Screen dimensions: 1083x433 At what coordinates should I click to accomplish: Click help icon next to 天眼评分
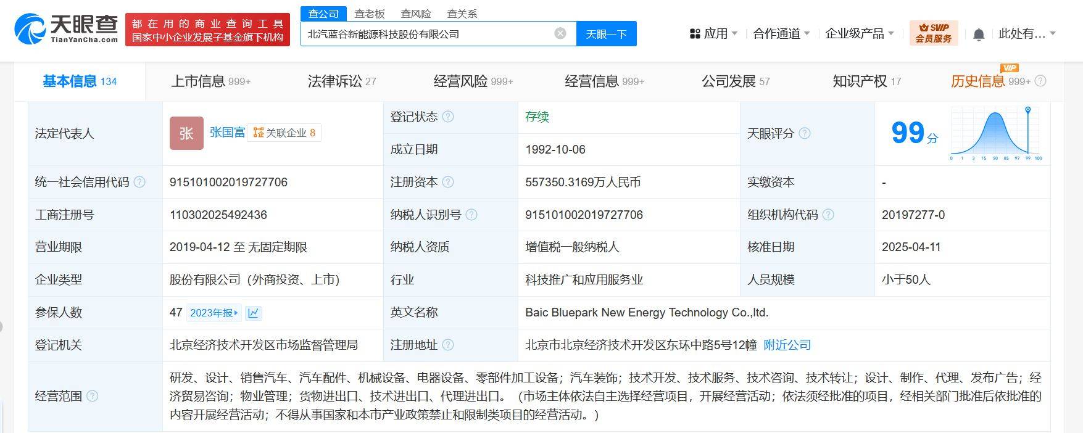tap(805, 133)
